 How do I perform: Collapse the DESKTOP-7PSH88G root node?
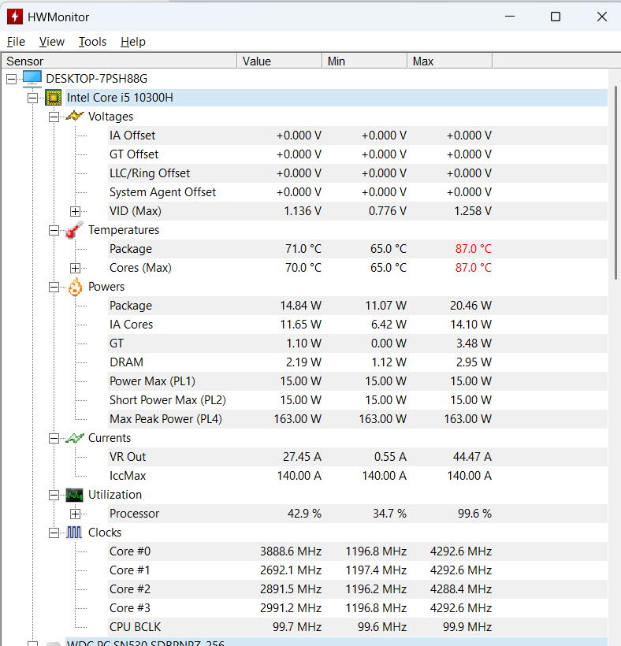point(12,79)
